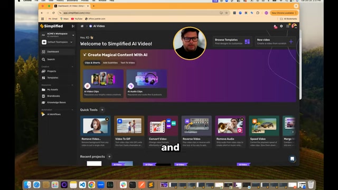Select the Clips & Shorts tab

(92, 63)
